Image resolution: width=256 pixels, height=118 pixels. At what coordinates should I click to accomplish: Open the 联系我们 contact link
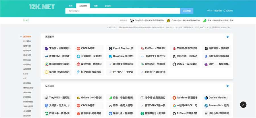coord(228,11)
